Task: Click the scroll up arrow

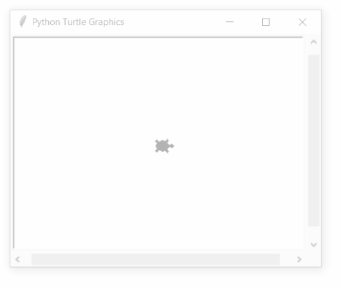Action: tap(314, 42)
